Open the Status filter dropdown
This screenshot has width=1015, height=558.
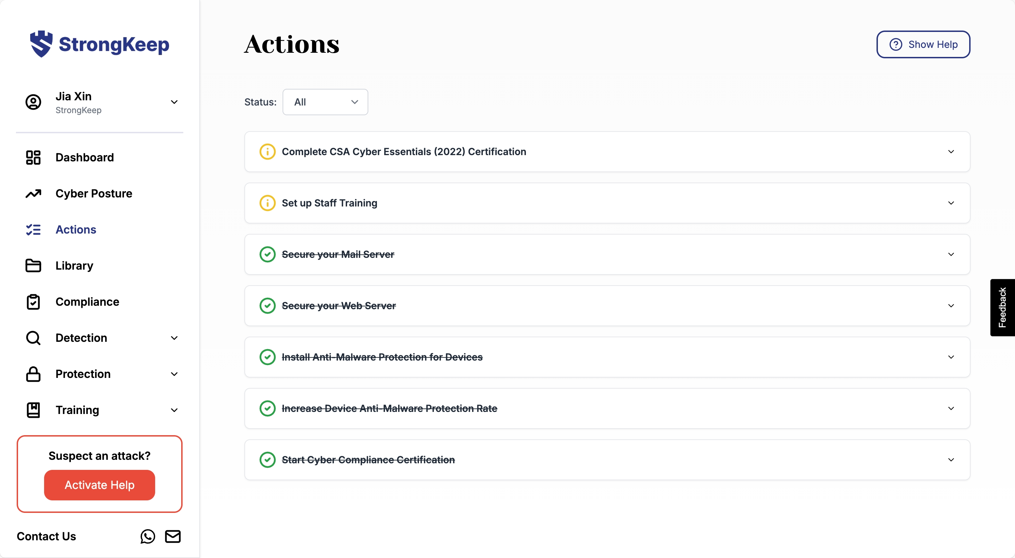[x=325, y=102]
